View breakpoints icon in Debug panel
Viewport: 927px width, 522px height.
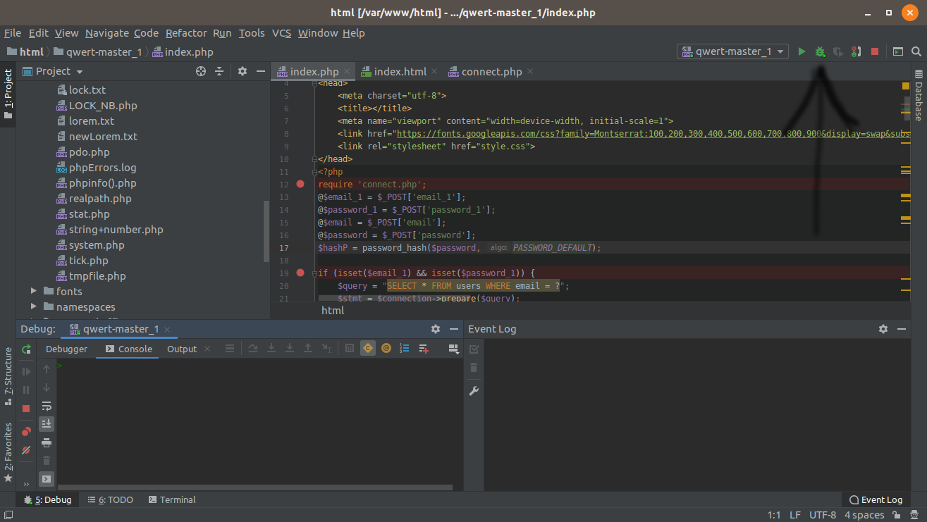click(x=26, y=431)
